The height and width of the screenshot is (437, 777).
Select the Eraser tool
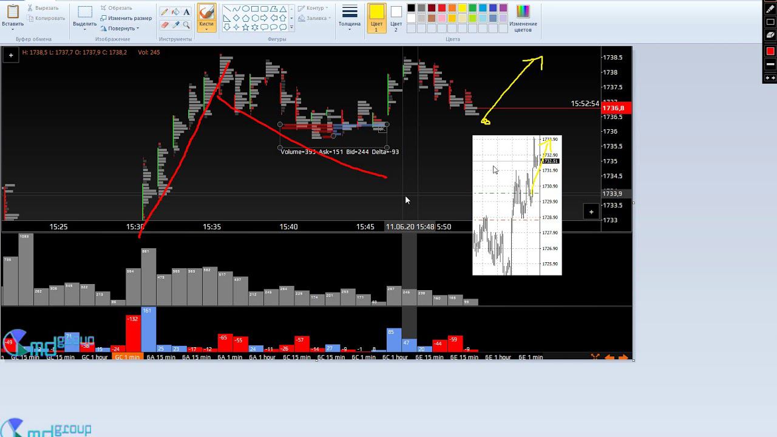pyautogui.click(x=165, y=25)
